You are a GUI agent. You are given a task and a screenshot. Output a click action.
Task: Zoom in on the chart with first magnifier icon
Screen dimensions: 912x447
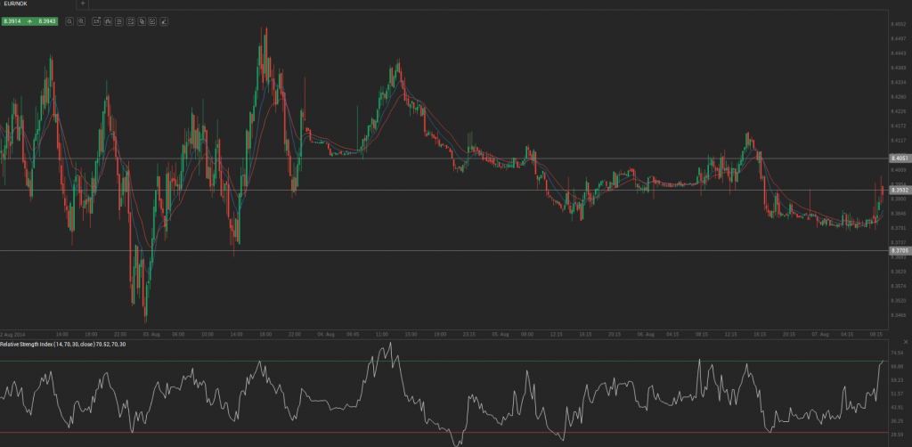(x=69, y=21)
